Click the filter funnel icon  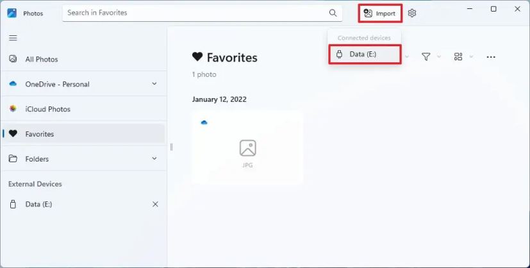click(x=426, y=57)
